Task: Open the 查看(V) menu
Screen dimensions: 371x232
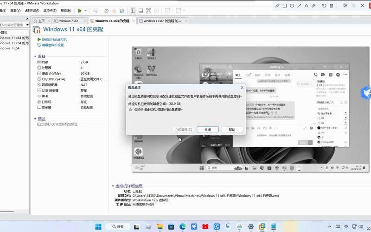Action: [15, 11]
